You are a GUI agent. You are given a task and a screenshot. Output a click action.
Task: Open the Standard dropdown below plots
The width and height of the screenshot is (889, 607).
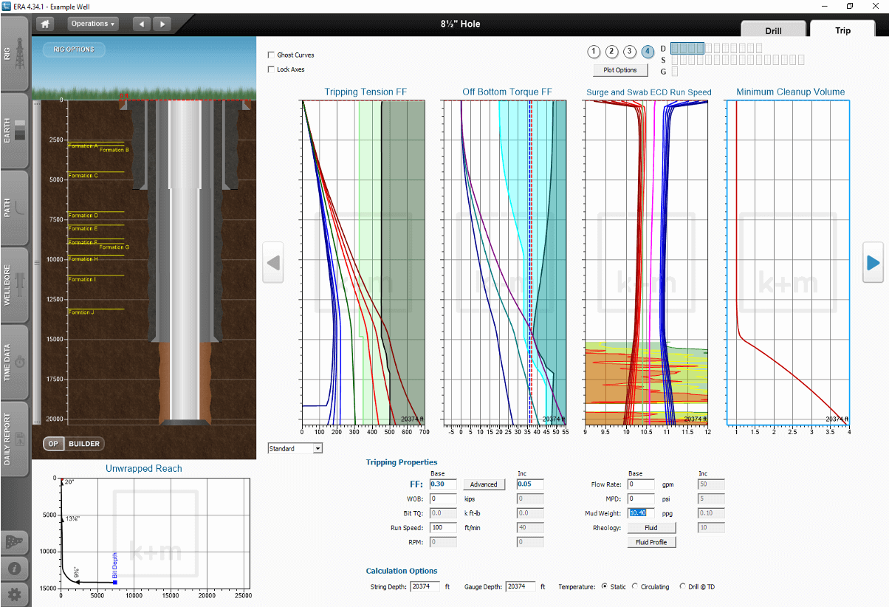[295, 448]
